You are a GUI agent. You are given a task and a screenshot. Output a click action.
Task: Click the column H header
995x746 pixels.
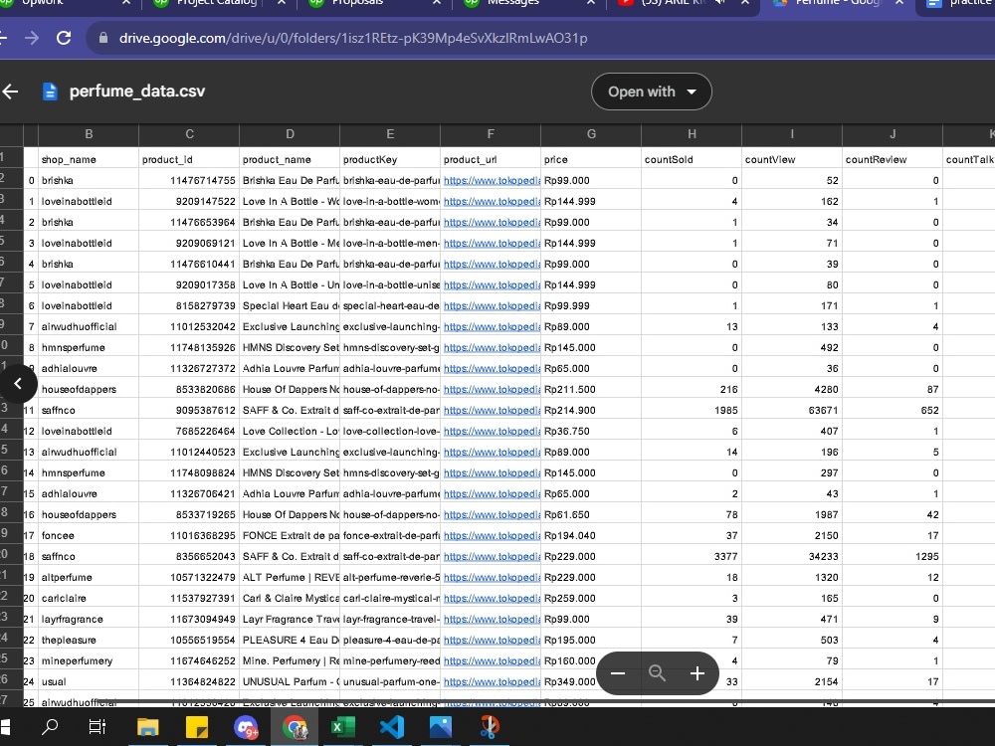692,134
